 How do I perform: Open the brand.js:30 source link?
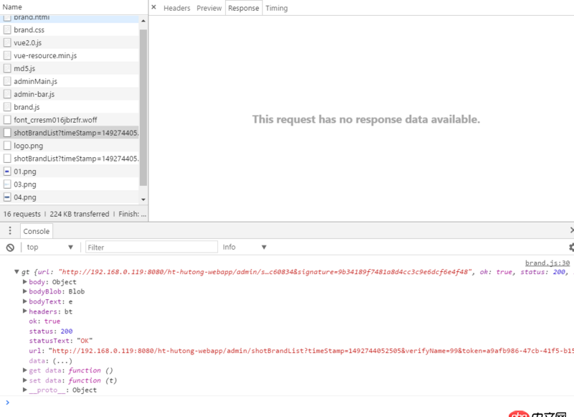point(547,263)
